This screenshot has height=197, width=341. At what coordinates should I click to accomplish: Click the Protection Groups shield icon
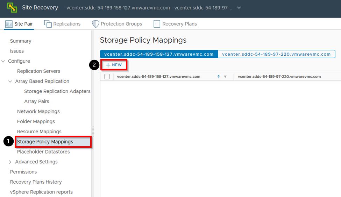[x=95, y=24]
